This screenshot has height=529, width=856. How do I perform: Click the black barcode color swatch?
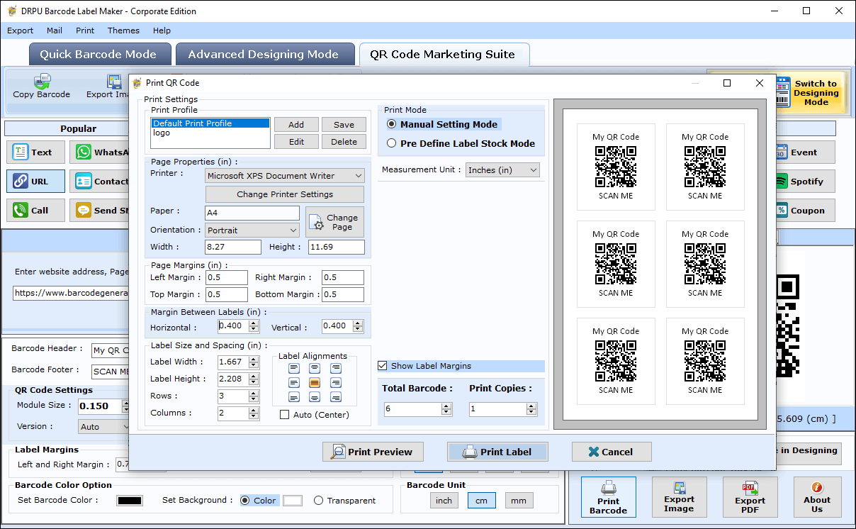tap(130, 501)
